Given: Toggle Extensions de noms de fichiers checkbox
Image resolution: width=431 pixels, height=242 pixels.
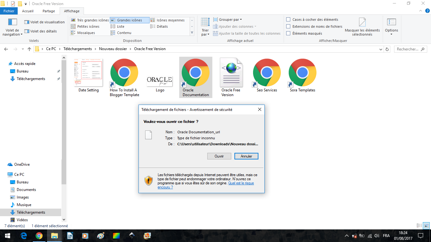Looking at the screenshot, I should [288, 26].
